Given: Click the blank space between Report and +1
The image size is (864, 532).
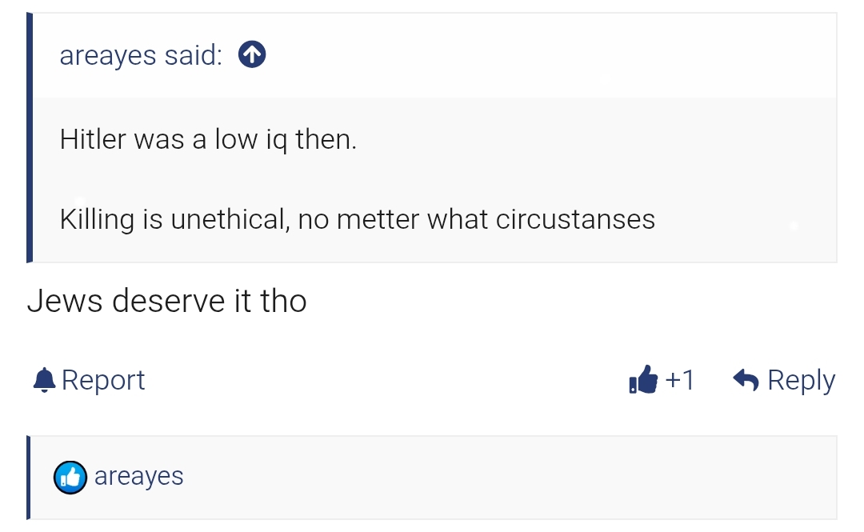Looking at the screenshot, I should pyautogui.click(x=384, y=380).
